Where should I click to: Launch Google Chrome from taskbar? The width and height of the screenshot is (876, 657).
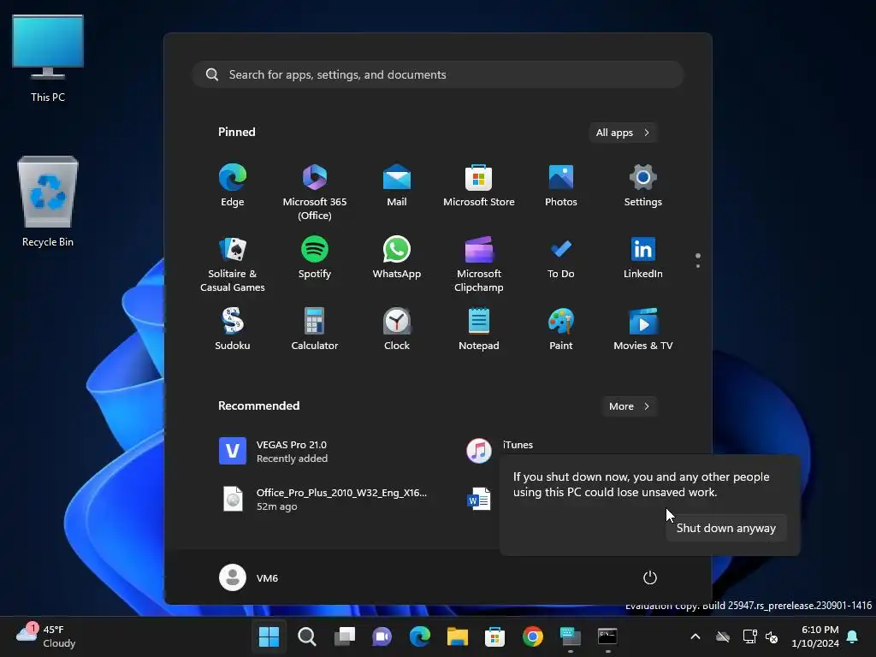533,636
